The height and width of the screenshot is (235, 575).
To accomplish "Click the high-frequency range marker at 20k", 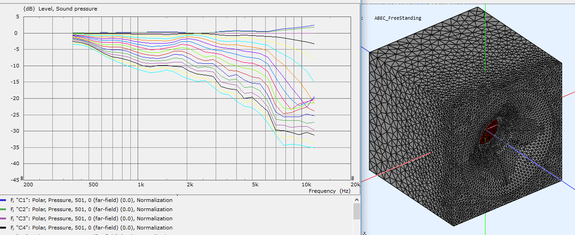I will 352,178.
